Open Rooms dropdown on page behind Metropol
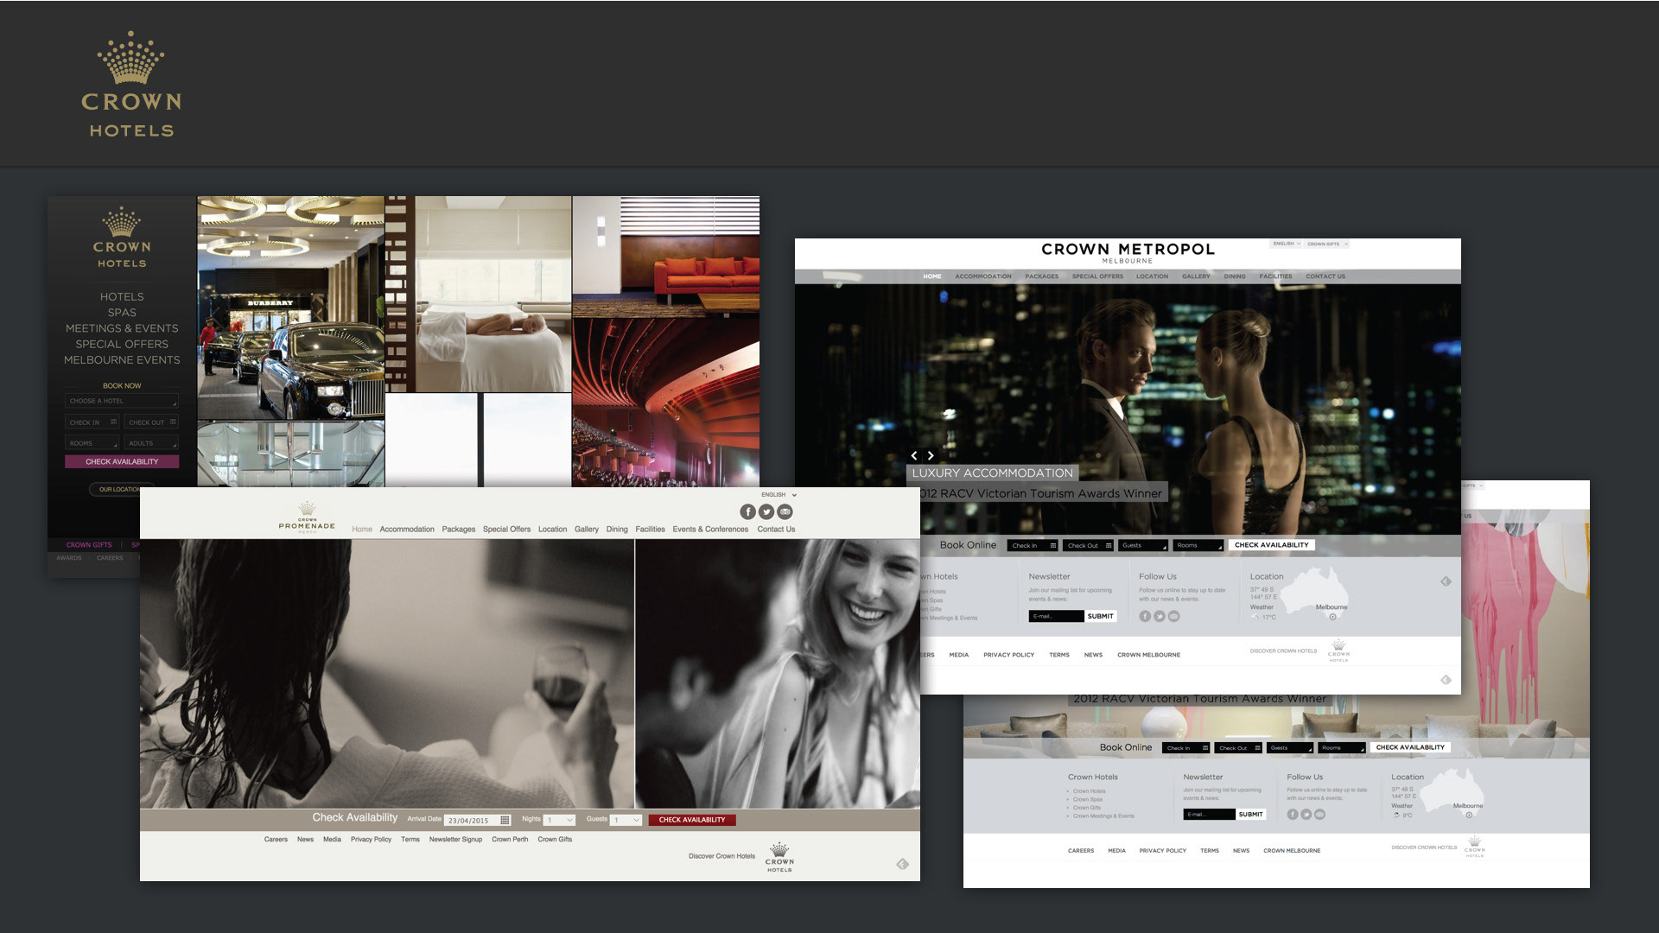The width and height of the screenshot is (1659, 933). click(1342, 748)
